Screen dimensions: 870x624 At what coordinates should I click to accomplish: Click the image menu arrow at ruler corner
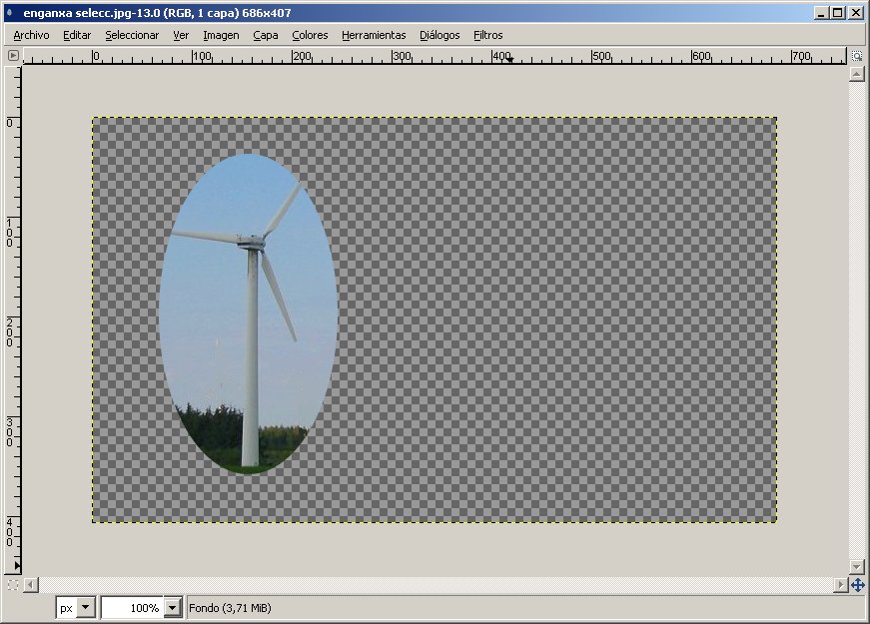[13, 56]
